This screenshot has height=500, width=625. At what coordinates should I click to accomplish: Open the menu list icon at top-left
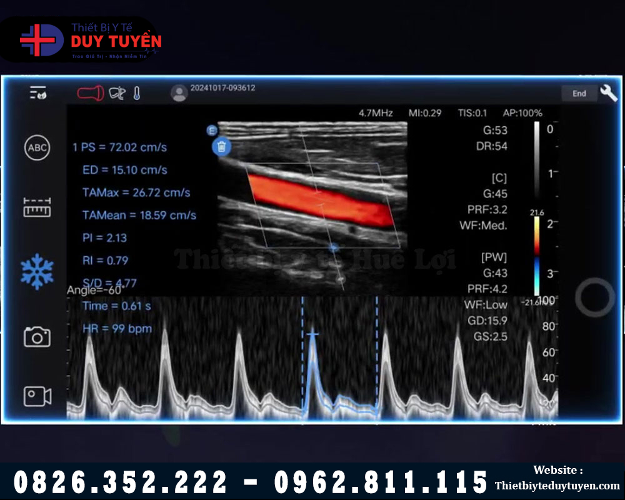pyautogui.click(x=37, y=93)
